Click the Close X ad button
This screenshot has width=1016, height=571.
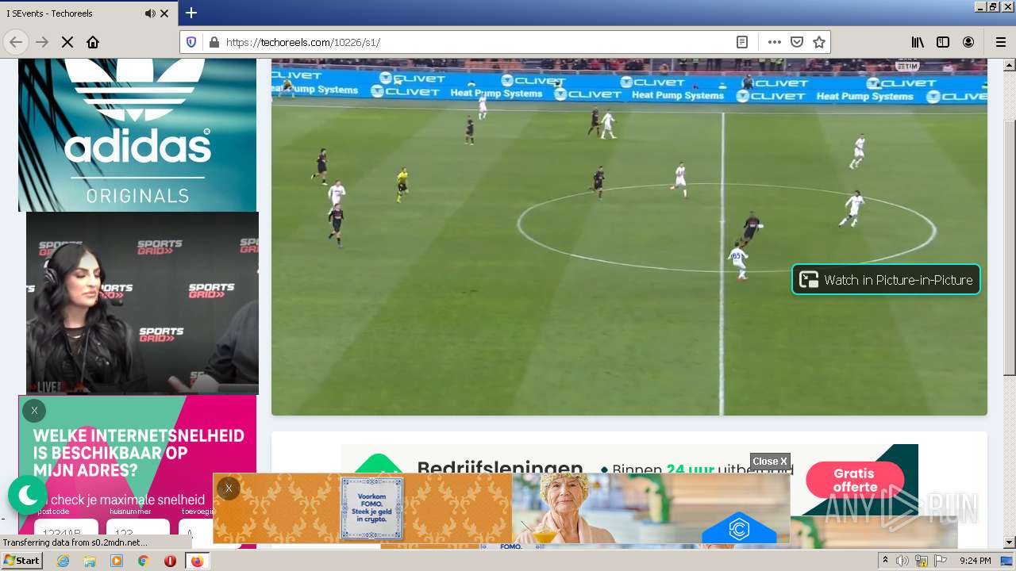tap(770, 462)
